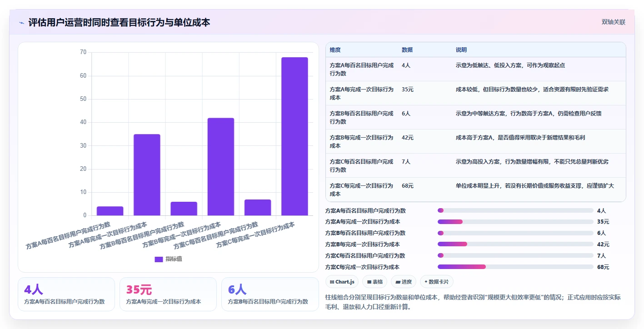Click the y-axis tick label 40
This screenshot has width=644, height=329.
(x=83, y=122)
